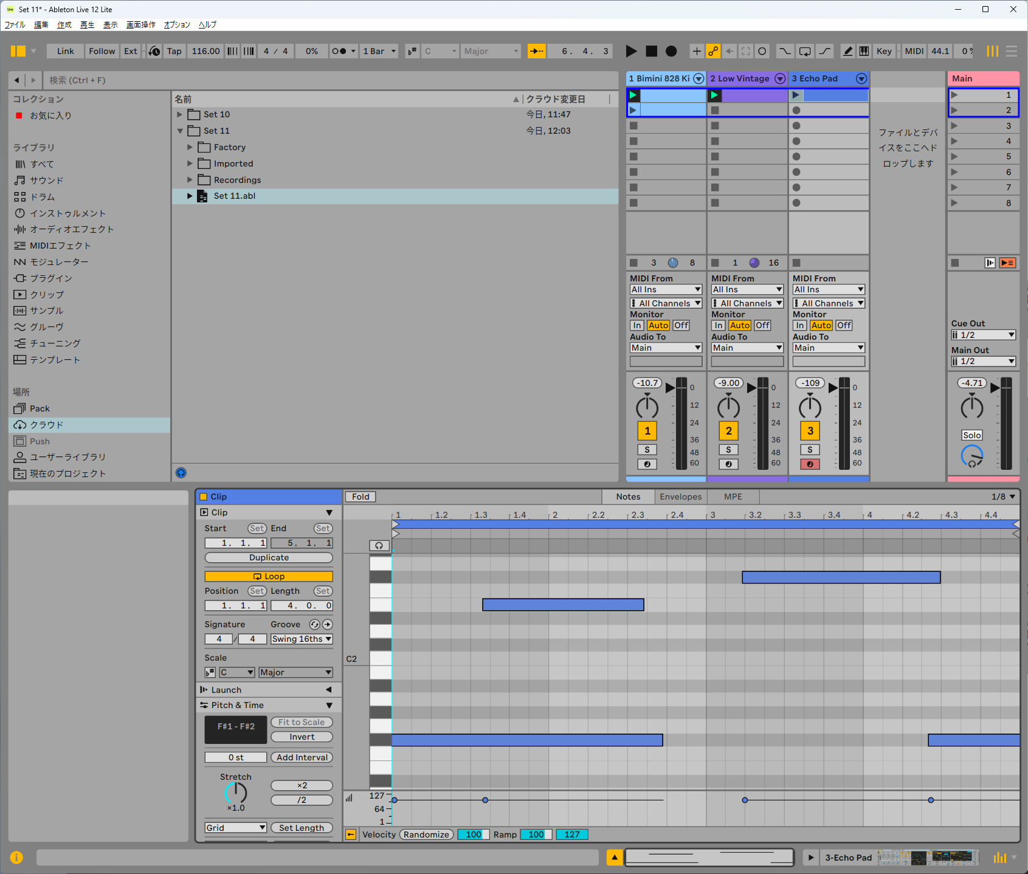
Task: Expand the Set 10 folder
Action: 180,114
